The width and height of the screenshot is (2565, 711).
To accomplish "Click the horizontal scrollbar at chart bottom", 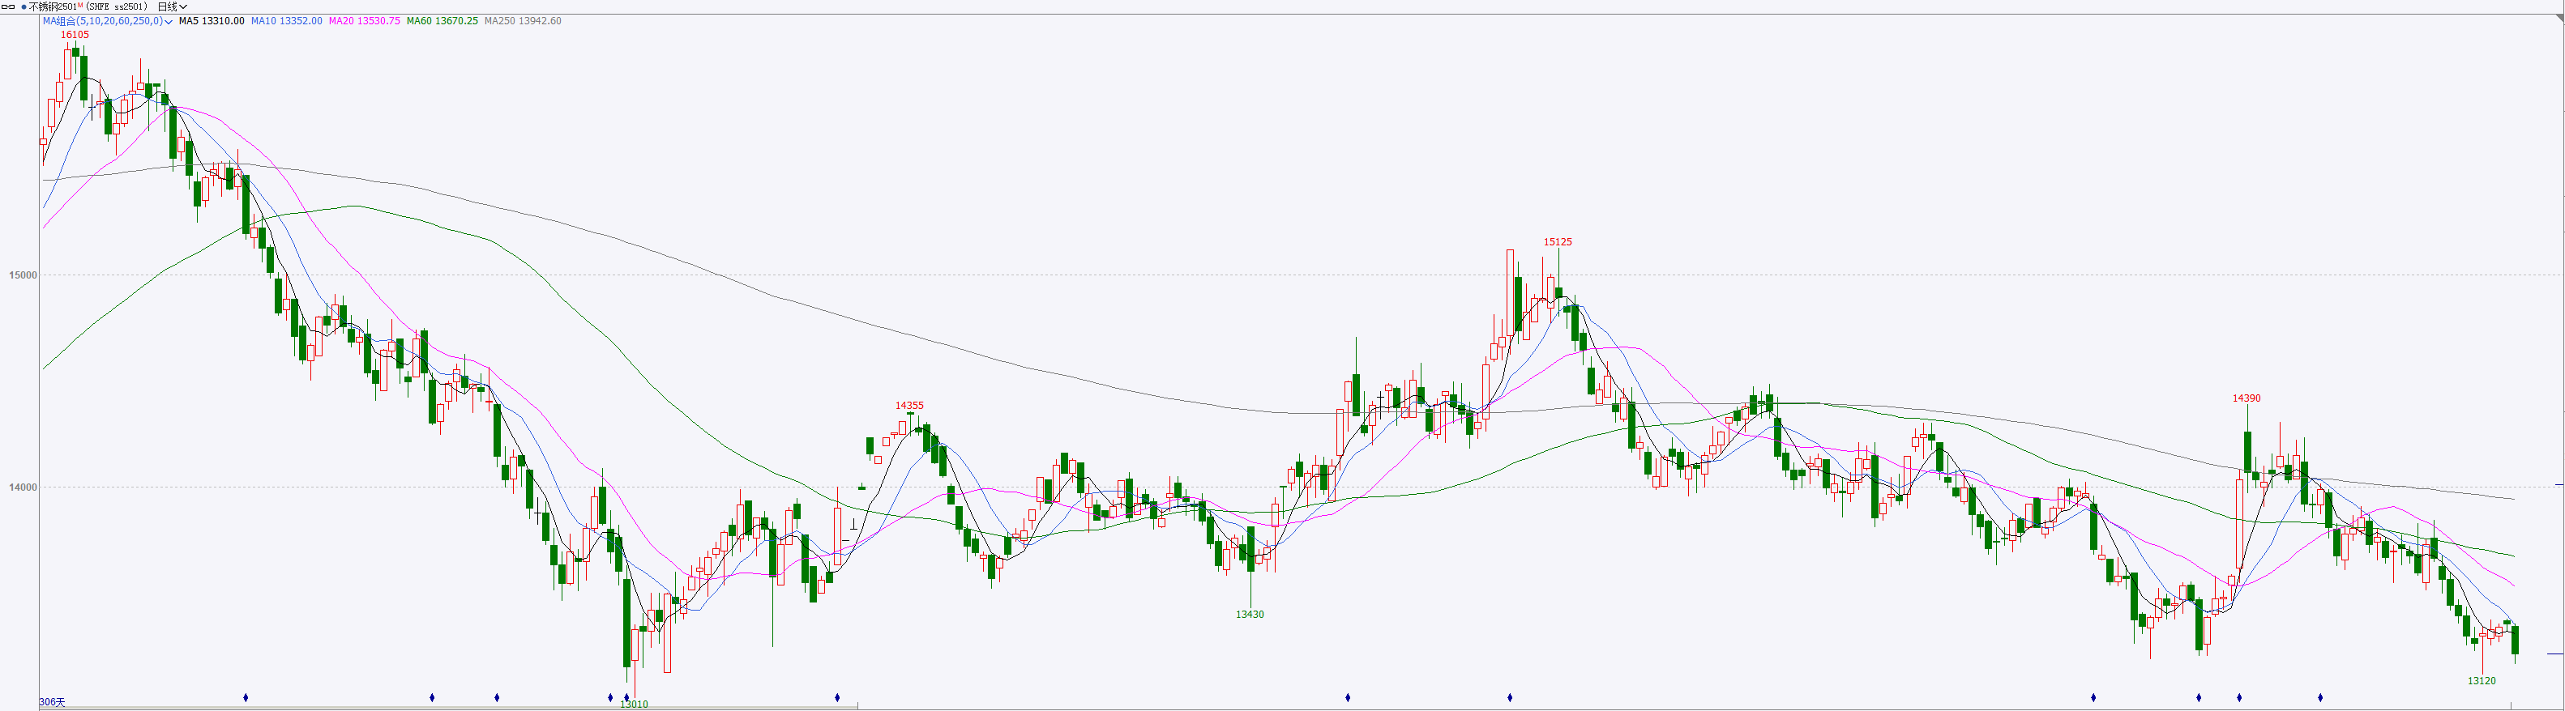I will click(448, 707).
